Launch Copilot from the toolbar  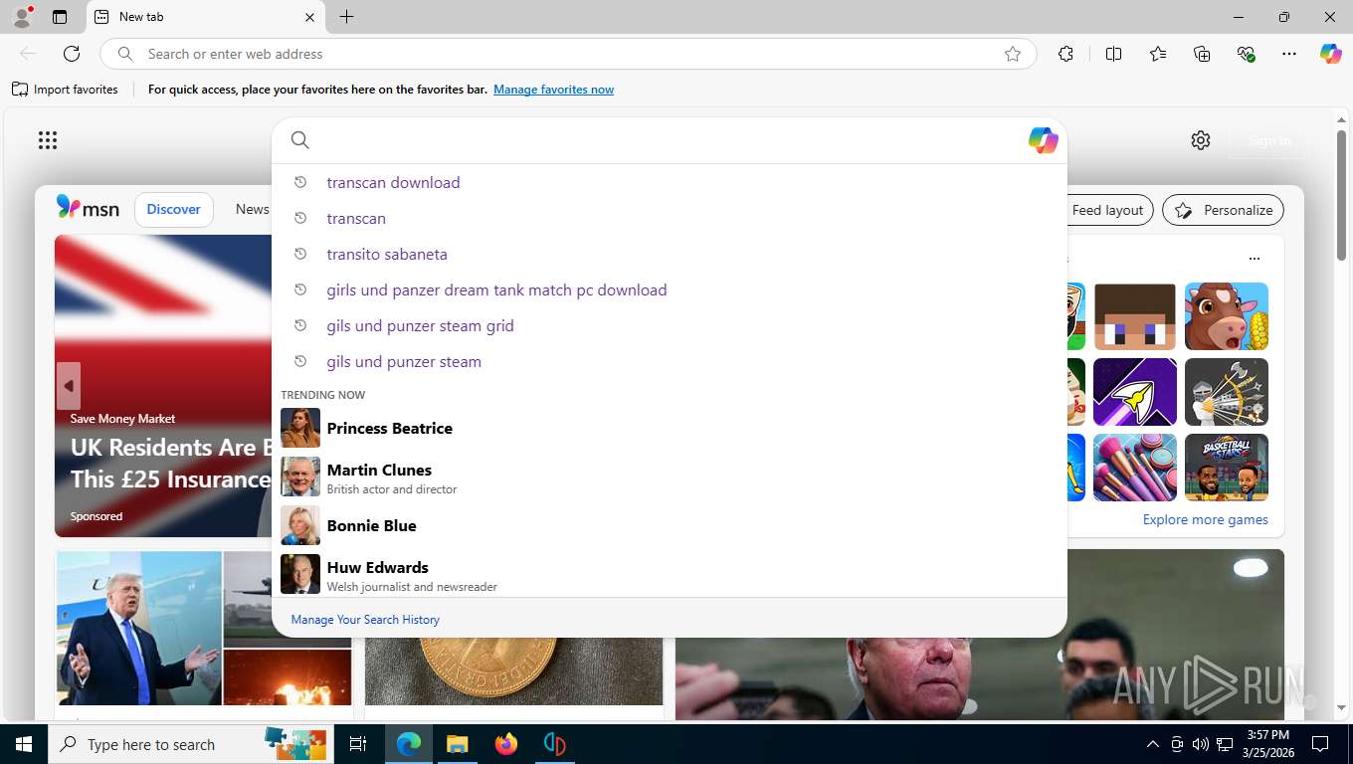coord(1331,54)
